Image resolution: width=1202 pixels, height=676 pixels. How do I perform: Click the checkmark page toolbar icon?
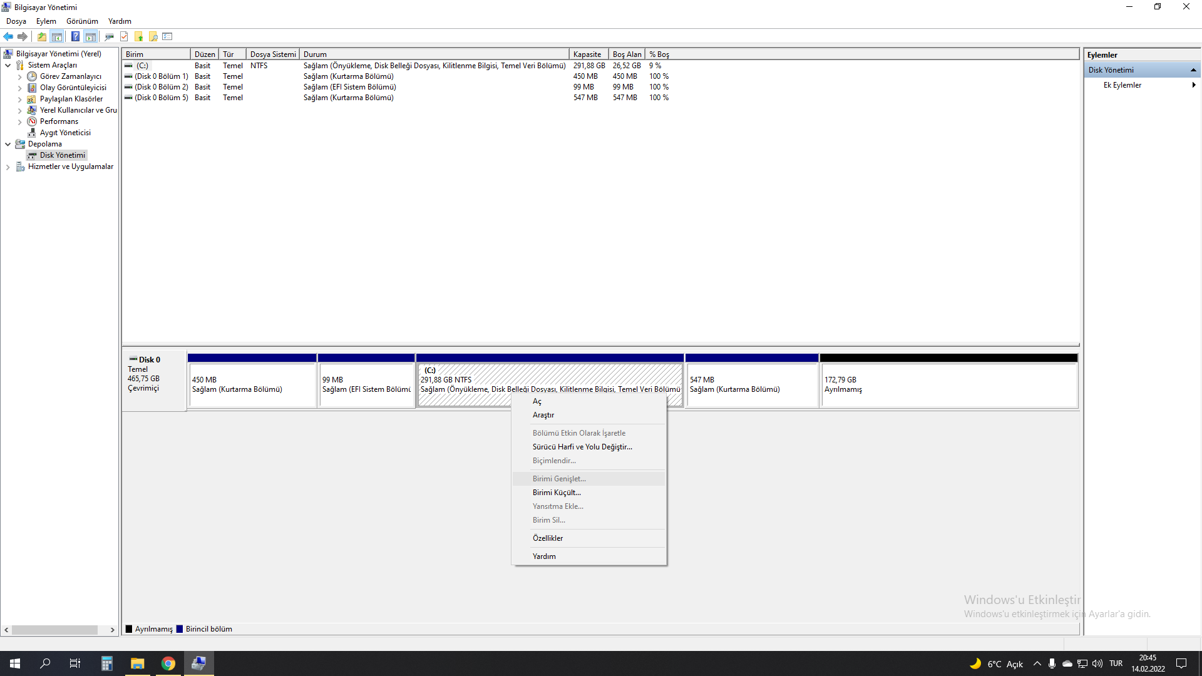[124, 36]
